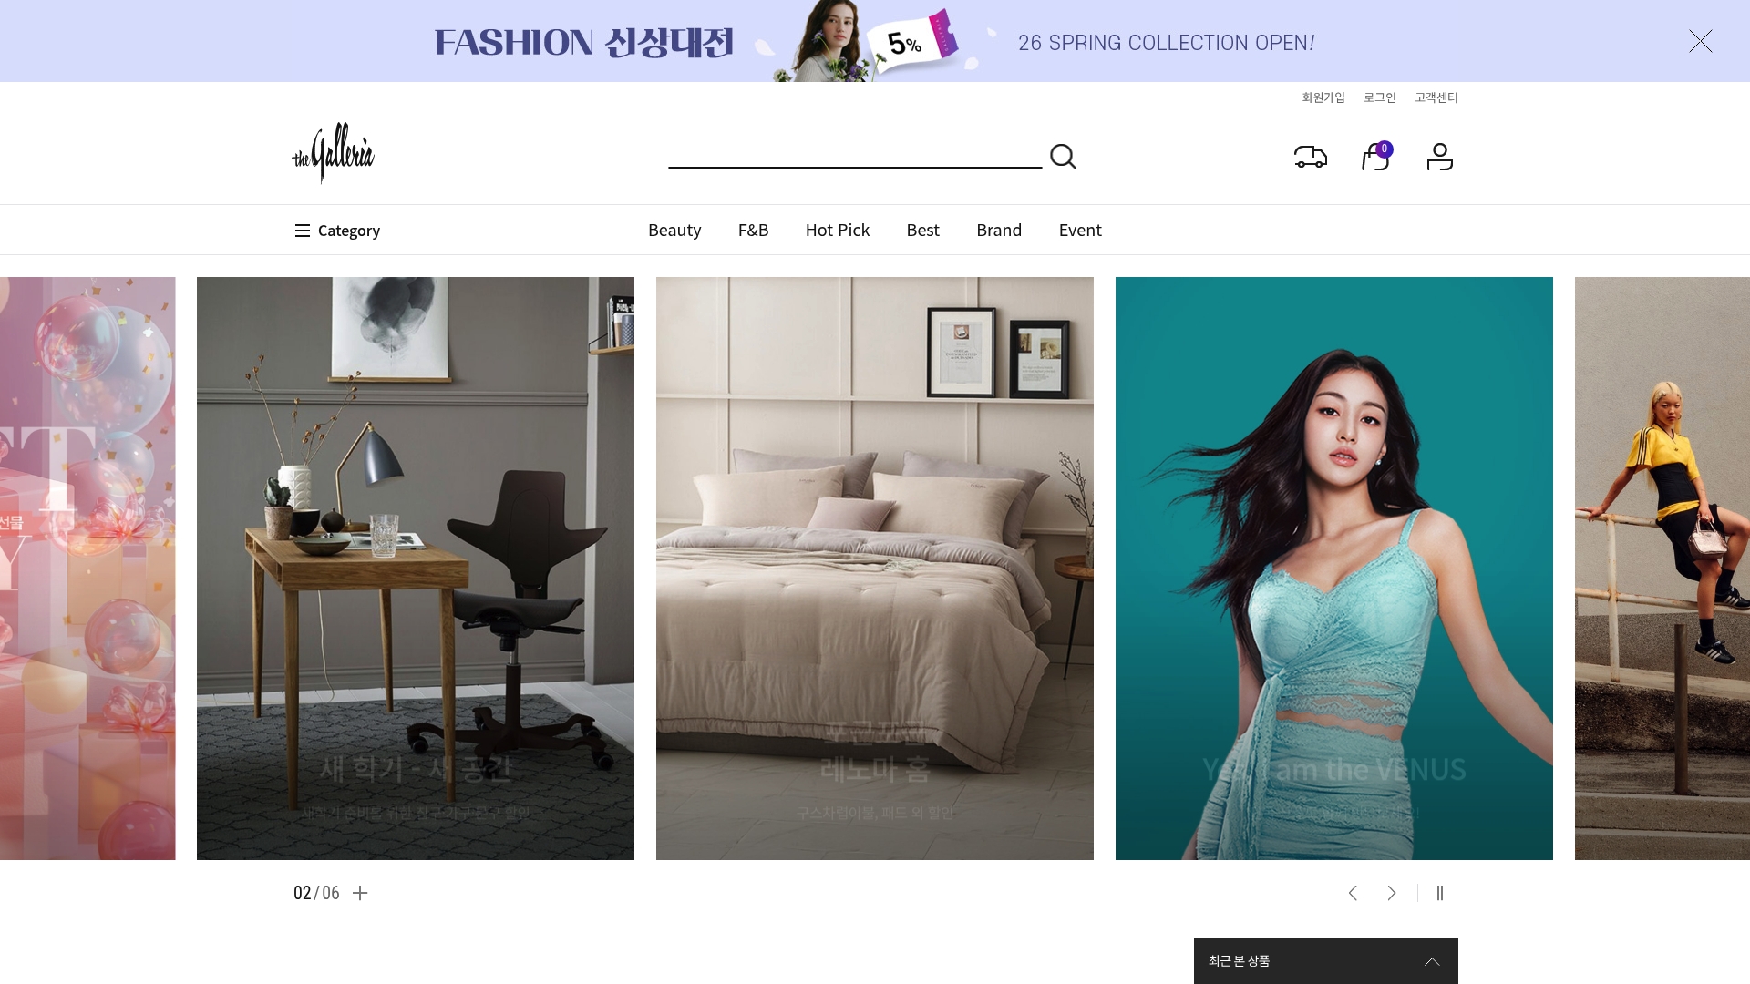Open the delivery truck tracking icon
The width and height of the screenshot is (1750, 984).
tap(1310, 157)
